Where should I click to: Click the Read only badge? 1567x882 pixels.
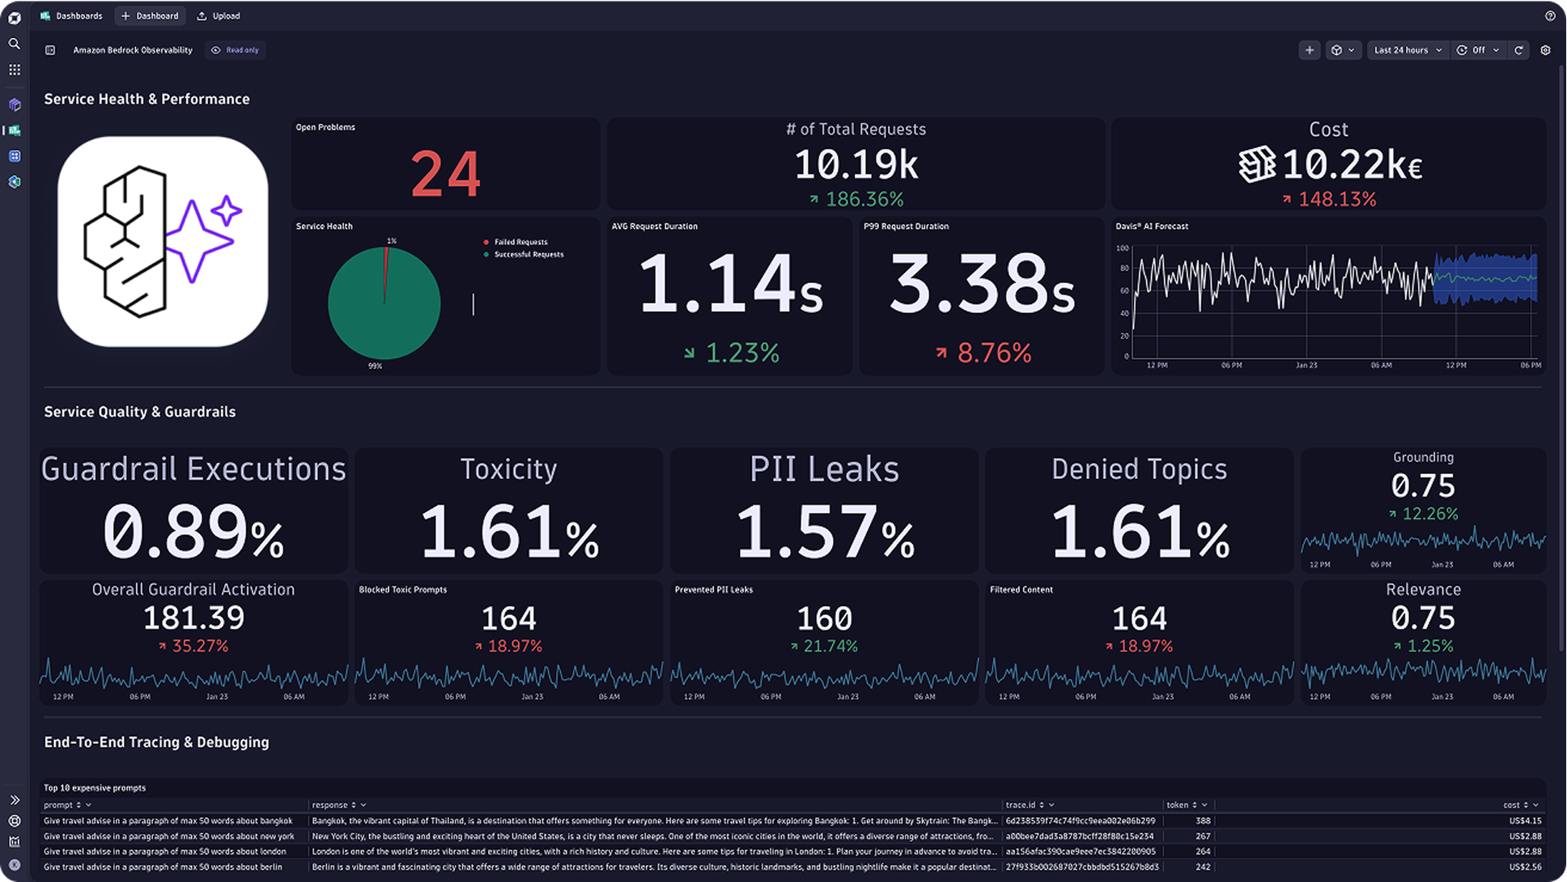click(x=235, y=49)
